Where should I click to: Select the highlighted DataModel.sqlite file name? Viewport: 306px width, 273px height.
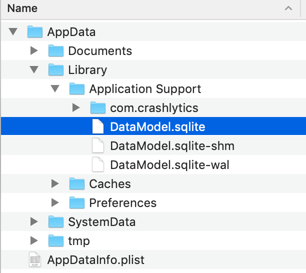coord(157,127)
